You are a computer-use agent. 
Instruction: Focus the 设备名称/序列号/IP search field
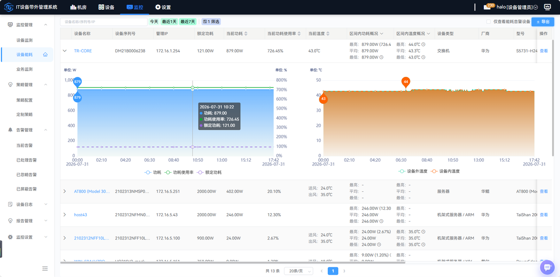pyautogui.click(x=104, y=21)
